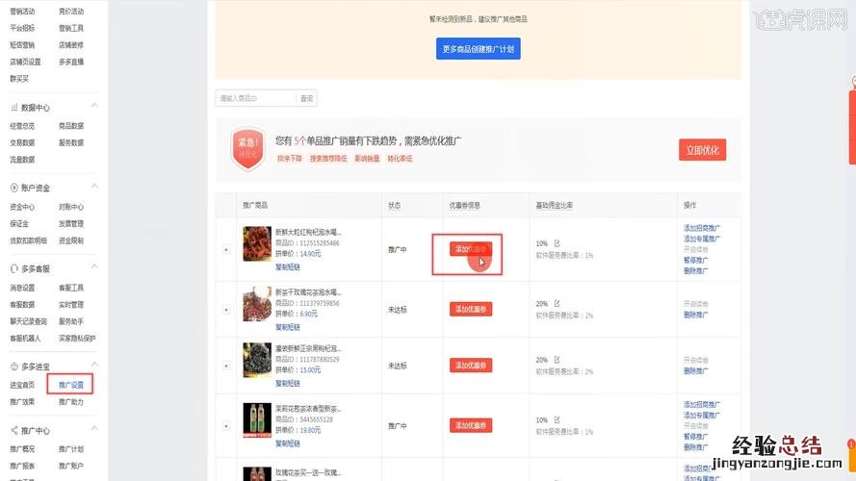
Task: Focus the 请输入商品ID search field
Action: (x=255, y=99)
